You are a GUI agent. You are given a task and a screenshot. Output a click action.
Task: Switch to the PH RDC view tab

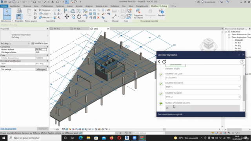tap(77, 29)
